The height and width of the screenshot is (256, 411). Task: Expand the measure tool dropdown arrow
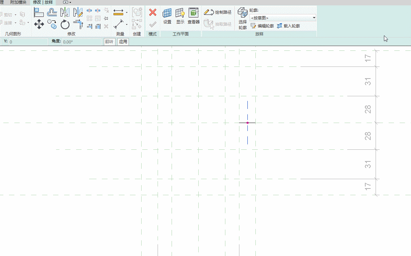[x=127, y=13]
